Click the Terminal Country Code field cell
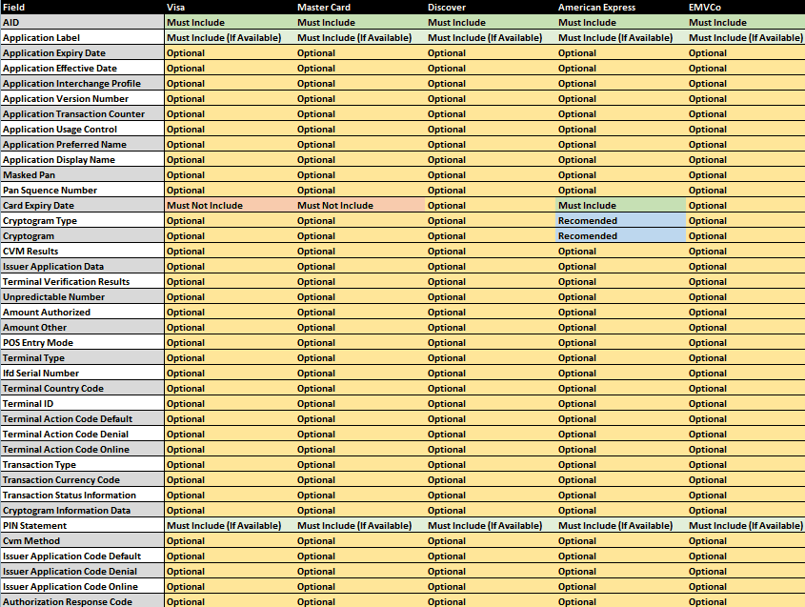This screenshot has height=607, width=805. (x=82, y=388)
